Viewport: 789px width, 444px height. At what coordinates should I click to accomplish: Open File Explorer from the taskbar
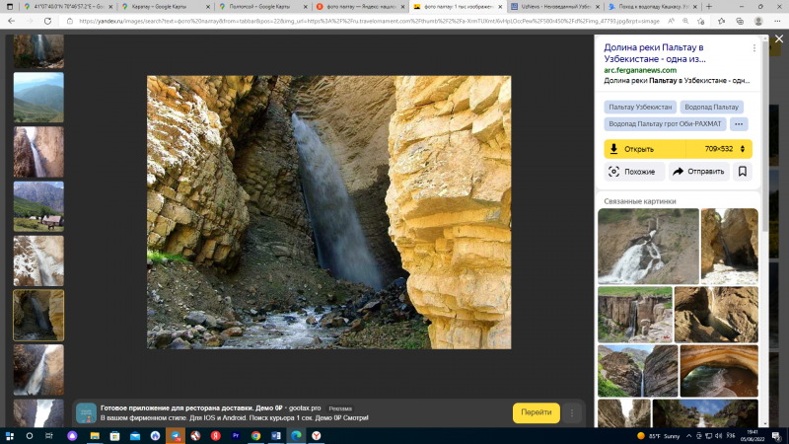pyautogui.click(x=95, y=436)
